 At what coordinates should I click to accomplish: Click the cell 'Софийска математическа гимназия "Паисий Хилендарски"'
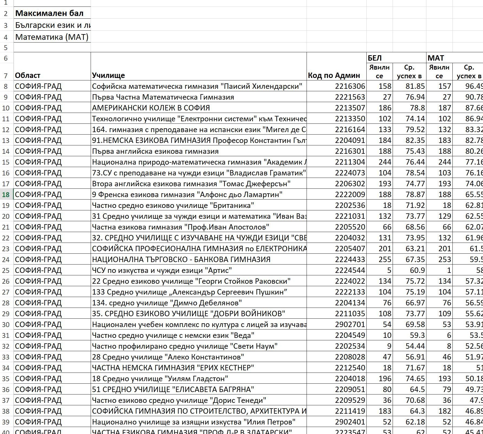click(199, 86)
